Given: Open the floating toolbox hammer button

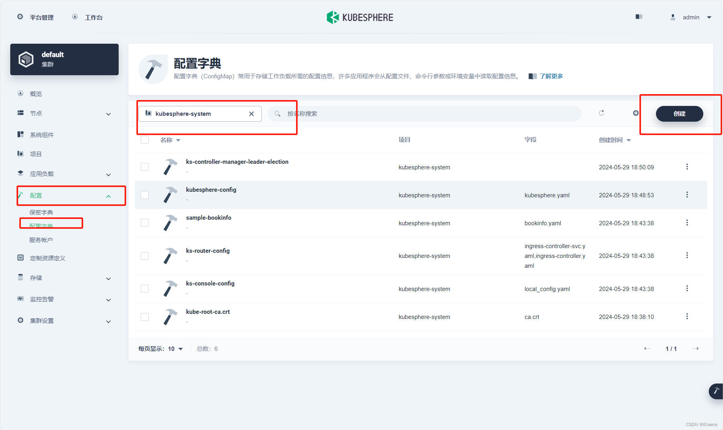Looking at the screenshot, I should 716,391.
